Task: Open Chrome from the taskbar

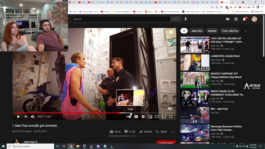Action: 71,146
